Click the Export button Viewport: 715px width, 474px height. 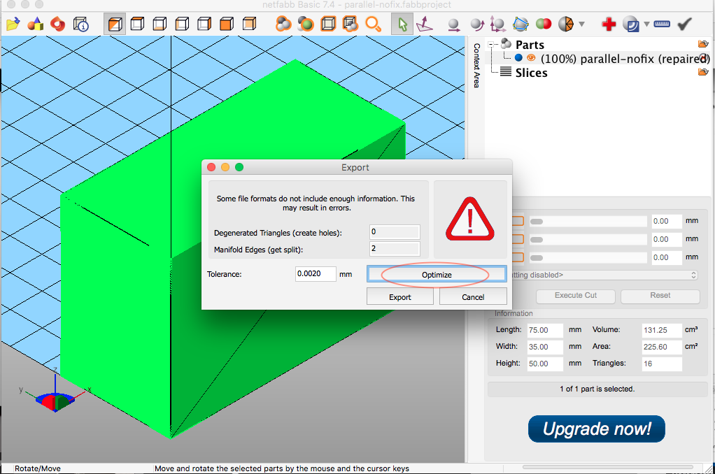coord(400,296)
